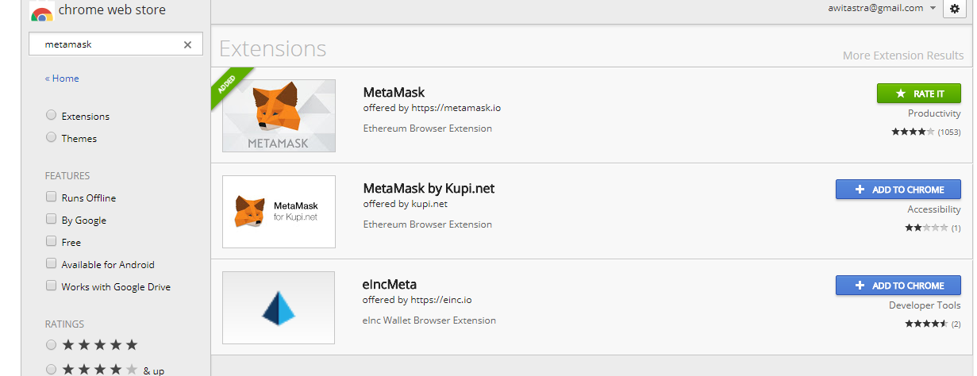Filter by five star ratings
The image size is (977, 376).
[92, 345]
